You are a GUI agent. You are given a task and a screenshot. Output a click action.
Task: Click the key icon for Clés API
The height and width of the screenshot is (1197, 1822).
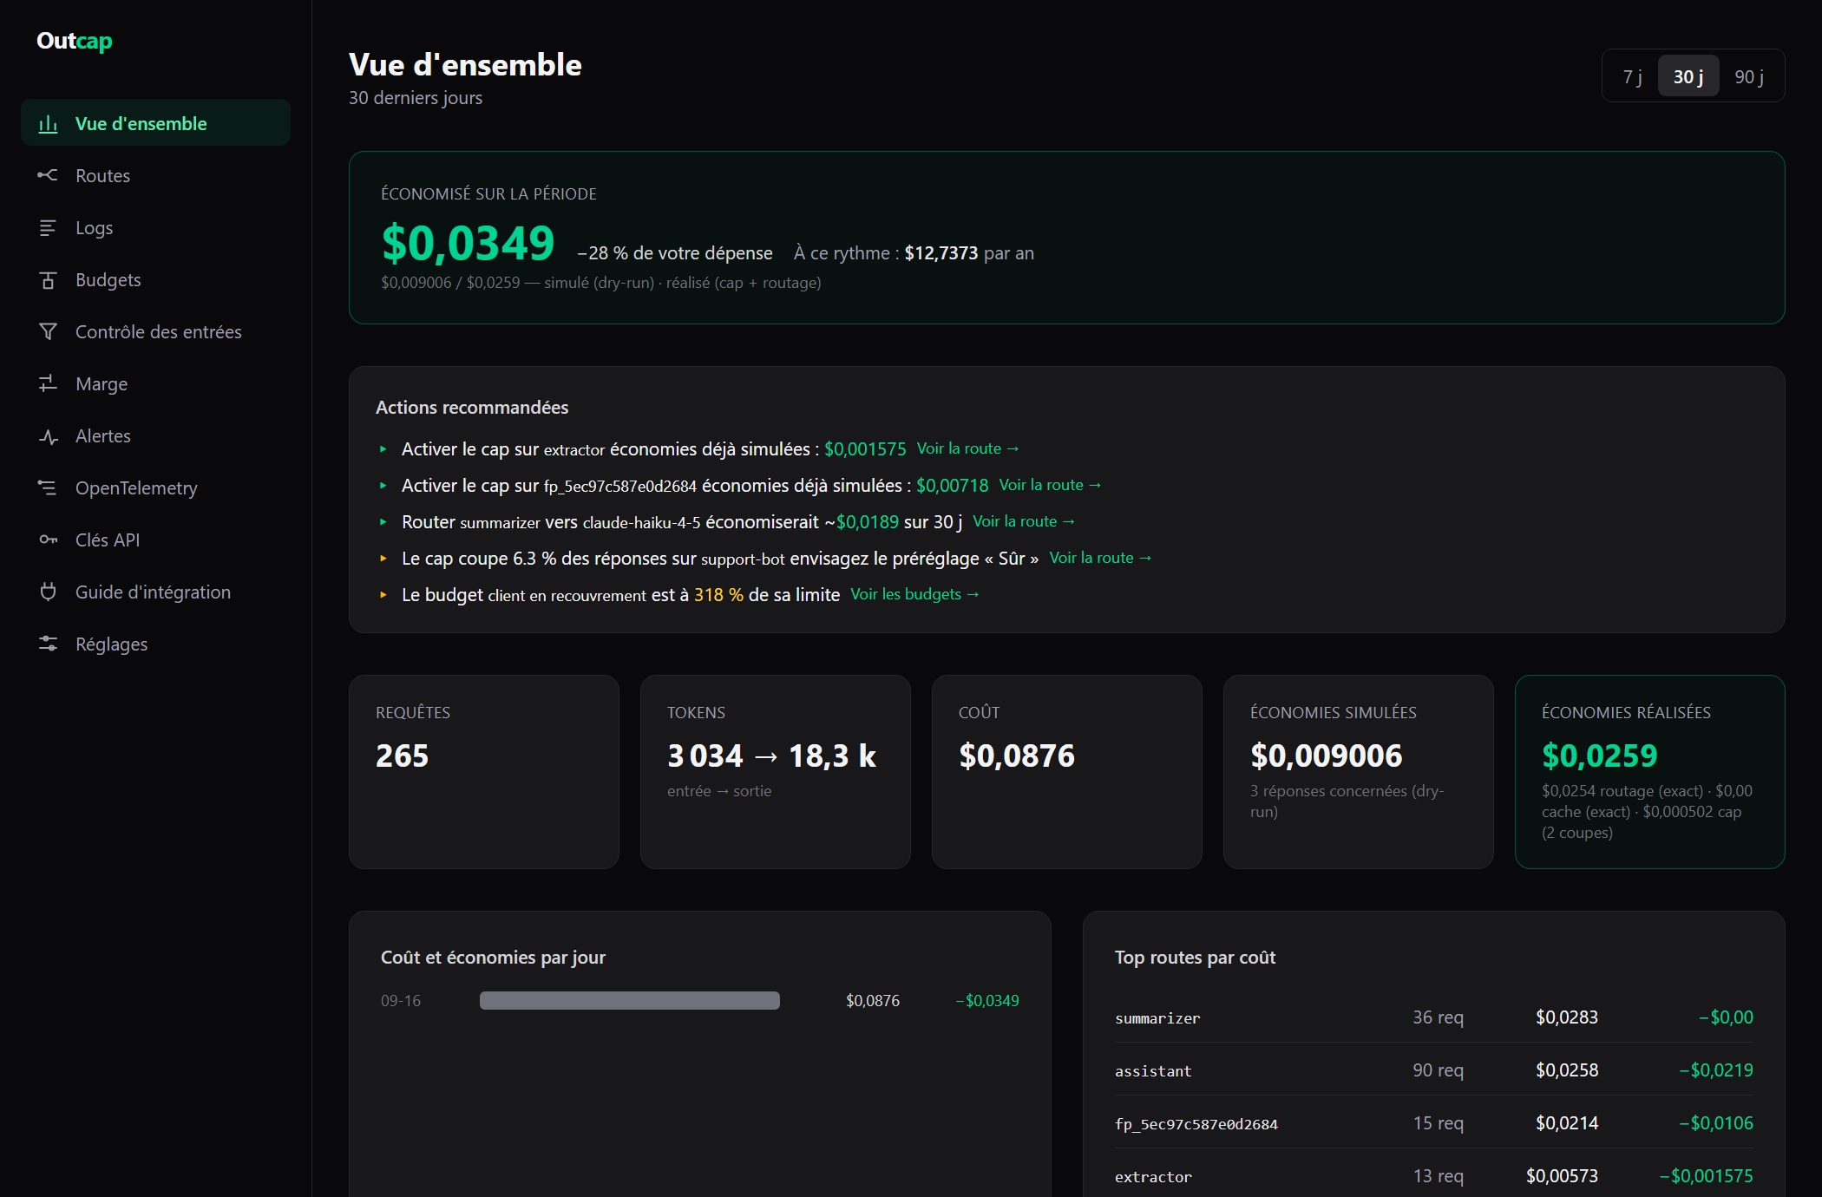coord(49,540)
